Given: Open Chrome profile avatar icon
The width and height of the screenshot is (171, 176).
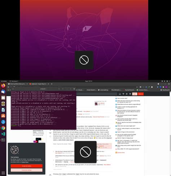Looking at the screenshot, I should click(x=166, y=87).
